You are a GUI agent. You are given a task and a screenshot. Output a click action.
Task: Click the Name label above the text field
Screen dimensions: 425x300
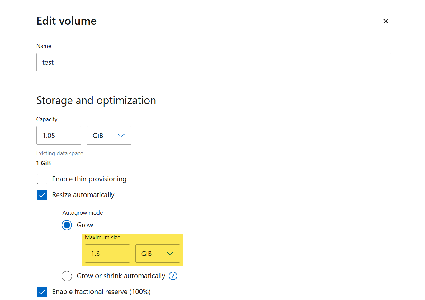[44, 46]
